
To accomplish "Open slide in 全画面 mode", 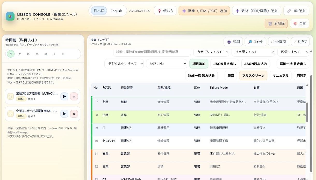I will [x=278, y=42].
